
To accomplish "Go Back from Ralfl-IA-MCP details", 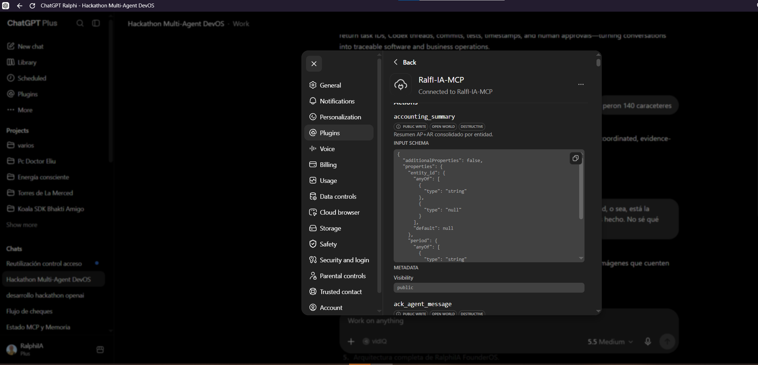I will [405, 62].
